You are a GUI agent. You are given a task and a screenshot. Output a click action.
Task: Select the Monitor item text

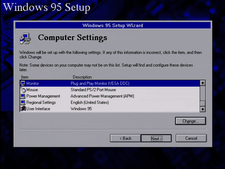(33, 83)
